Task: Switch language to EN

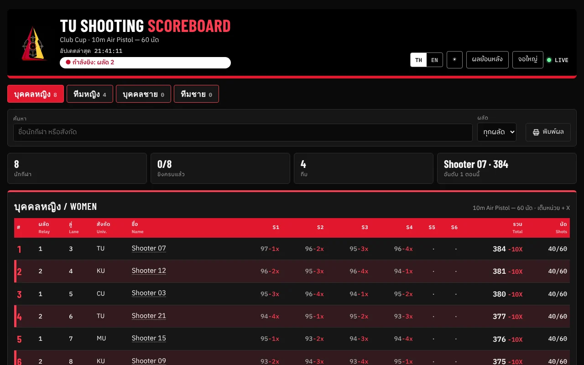Action: (434, 60)
